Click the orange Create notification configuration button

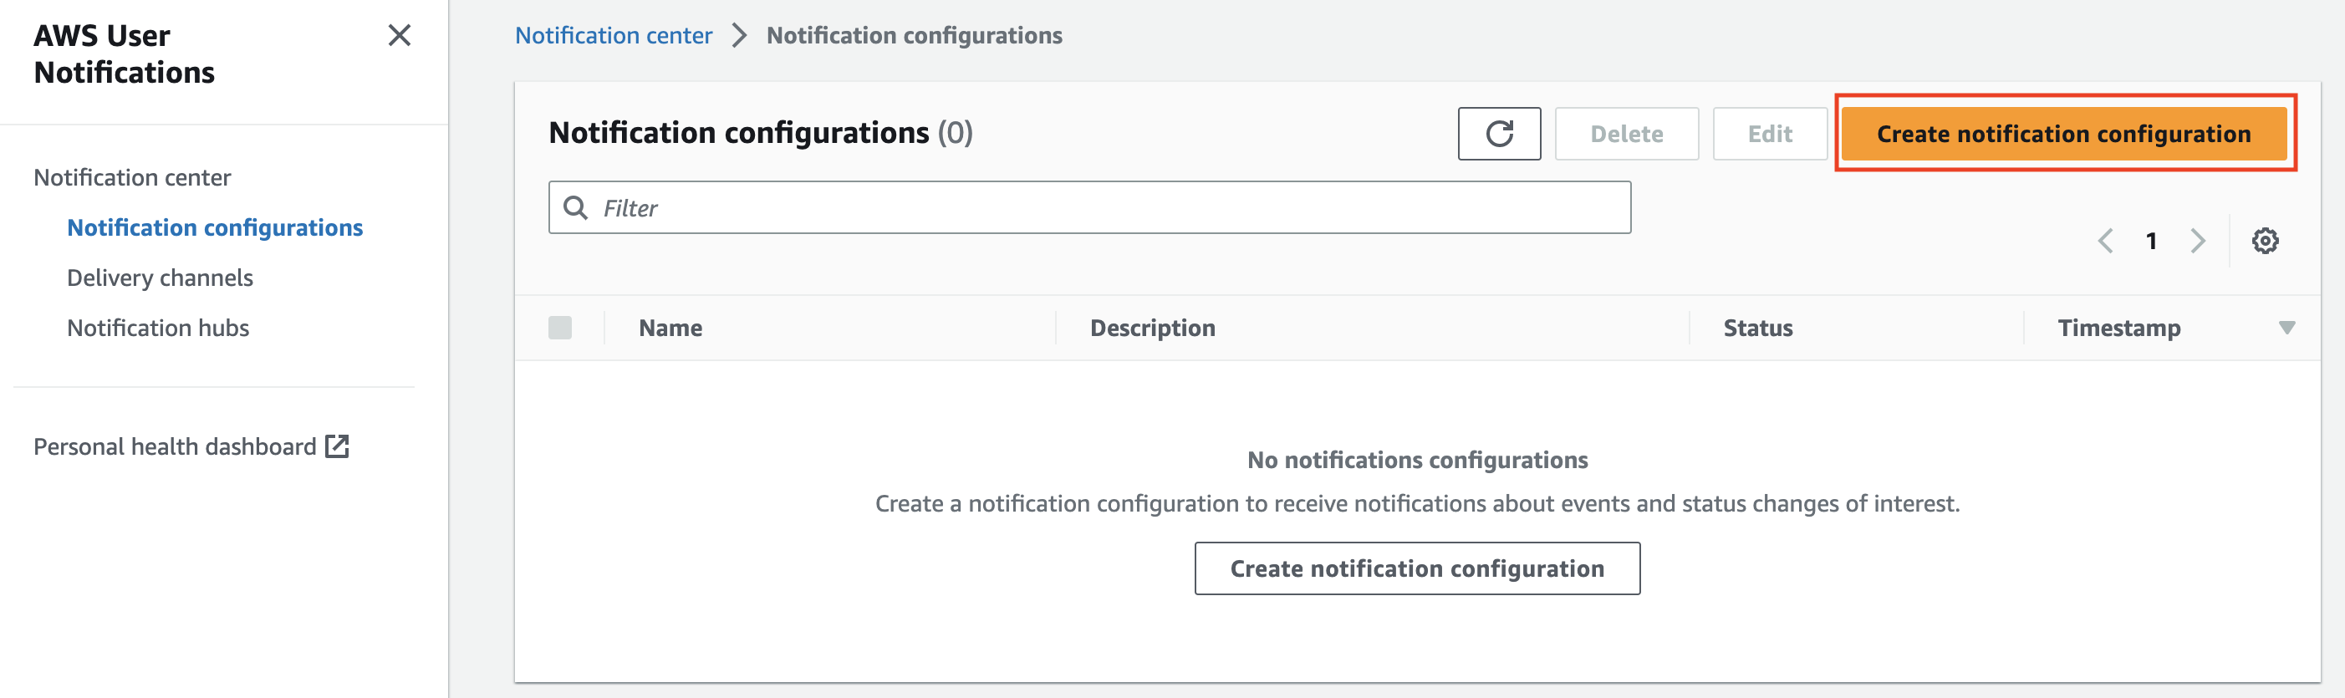tap(2064, 134)
